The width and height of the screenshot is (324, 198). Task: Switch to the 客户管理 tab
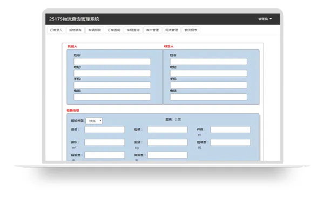coord(152,30)
